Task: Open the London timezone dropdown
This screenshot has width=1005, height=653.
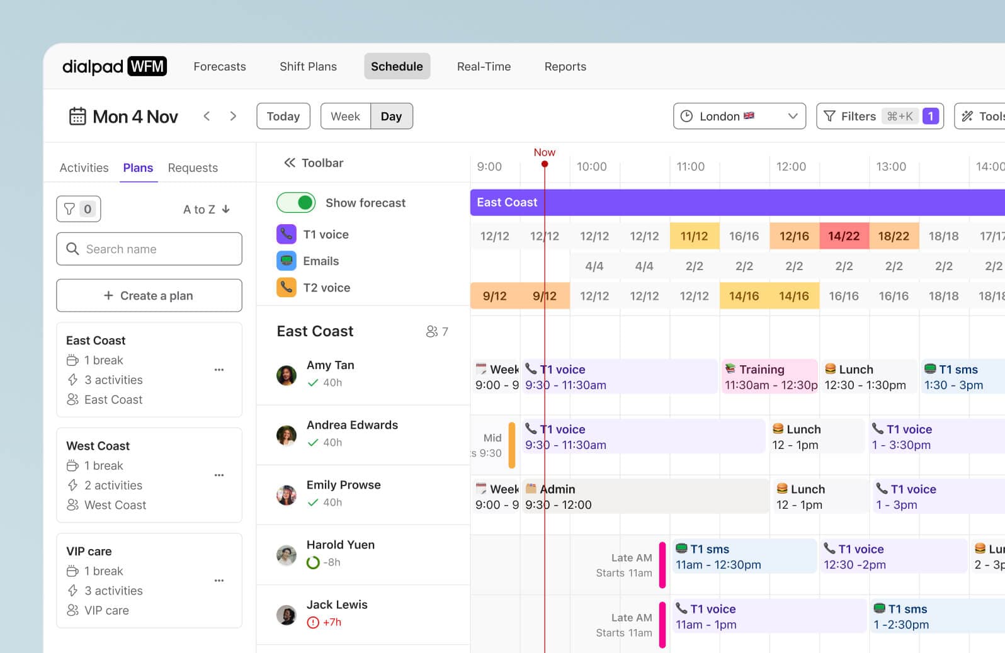Action: click(739, 116)
